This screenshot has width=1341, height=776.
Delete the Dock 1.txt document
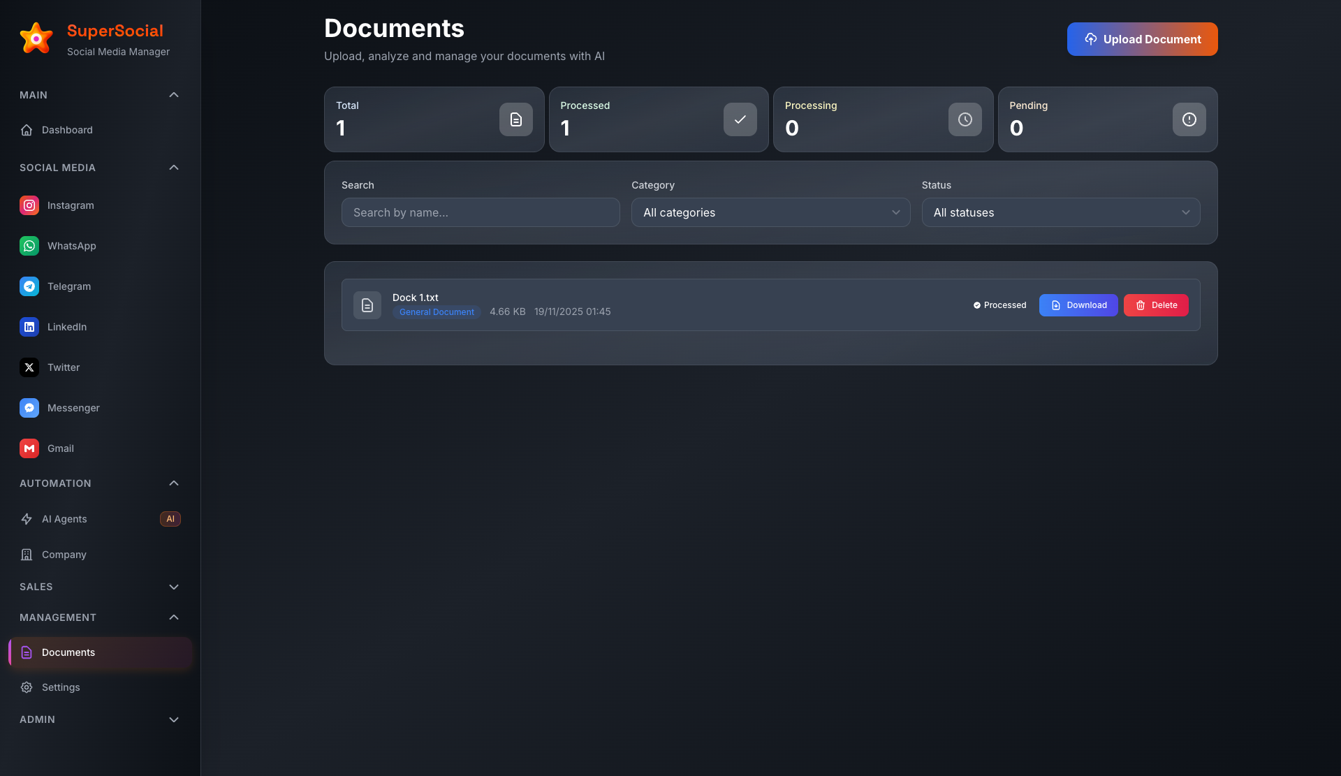1156,305
